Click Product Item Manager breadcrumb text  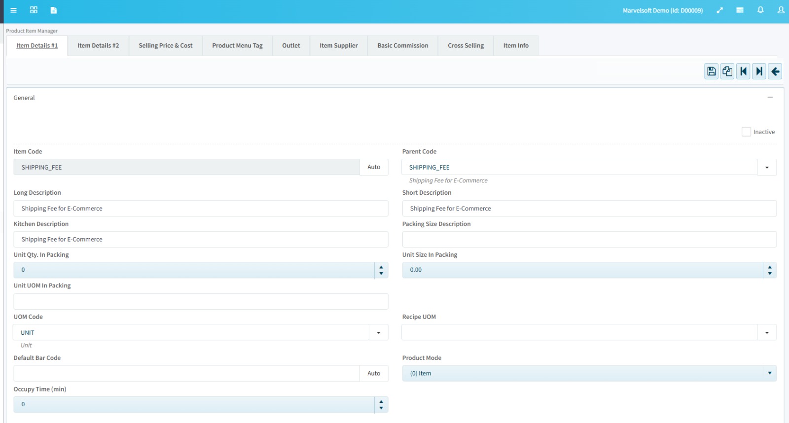(32, 31)
